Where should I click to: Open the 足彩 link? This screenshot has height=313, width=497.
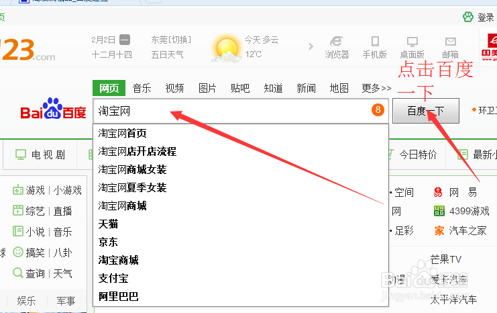click(404, 231)
